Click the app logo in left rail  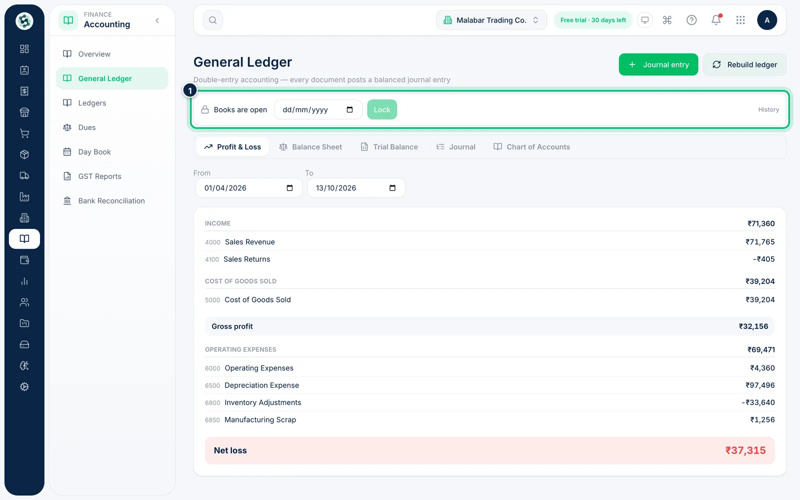(24, 21)
